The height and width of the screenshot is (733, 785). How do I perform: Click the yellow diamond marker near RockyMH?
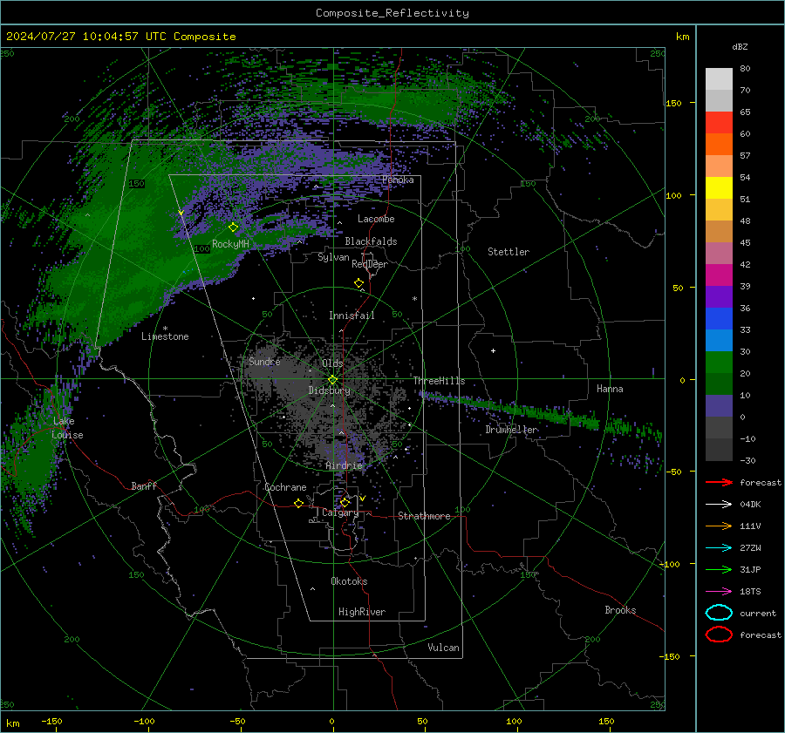point(233,227)
